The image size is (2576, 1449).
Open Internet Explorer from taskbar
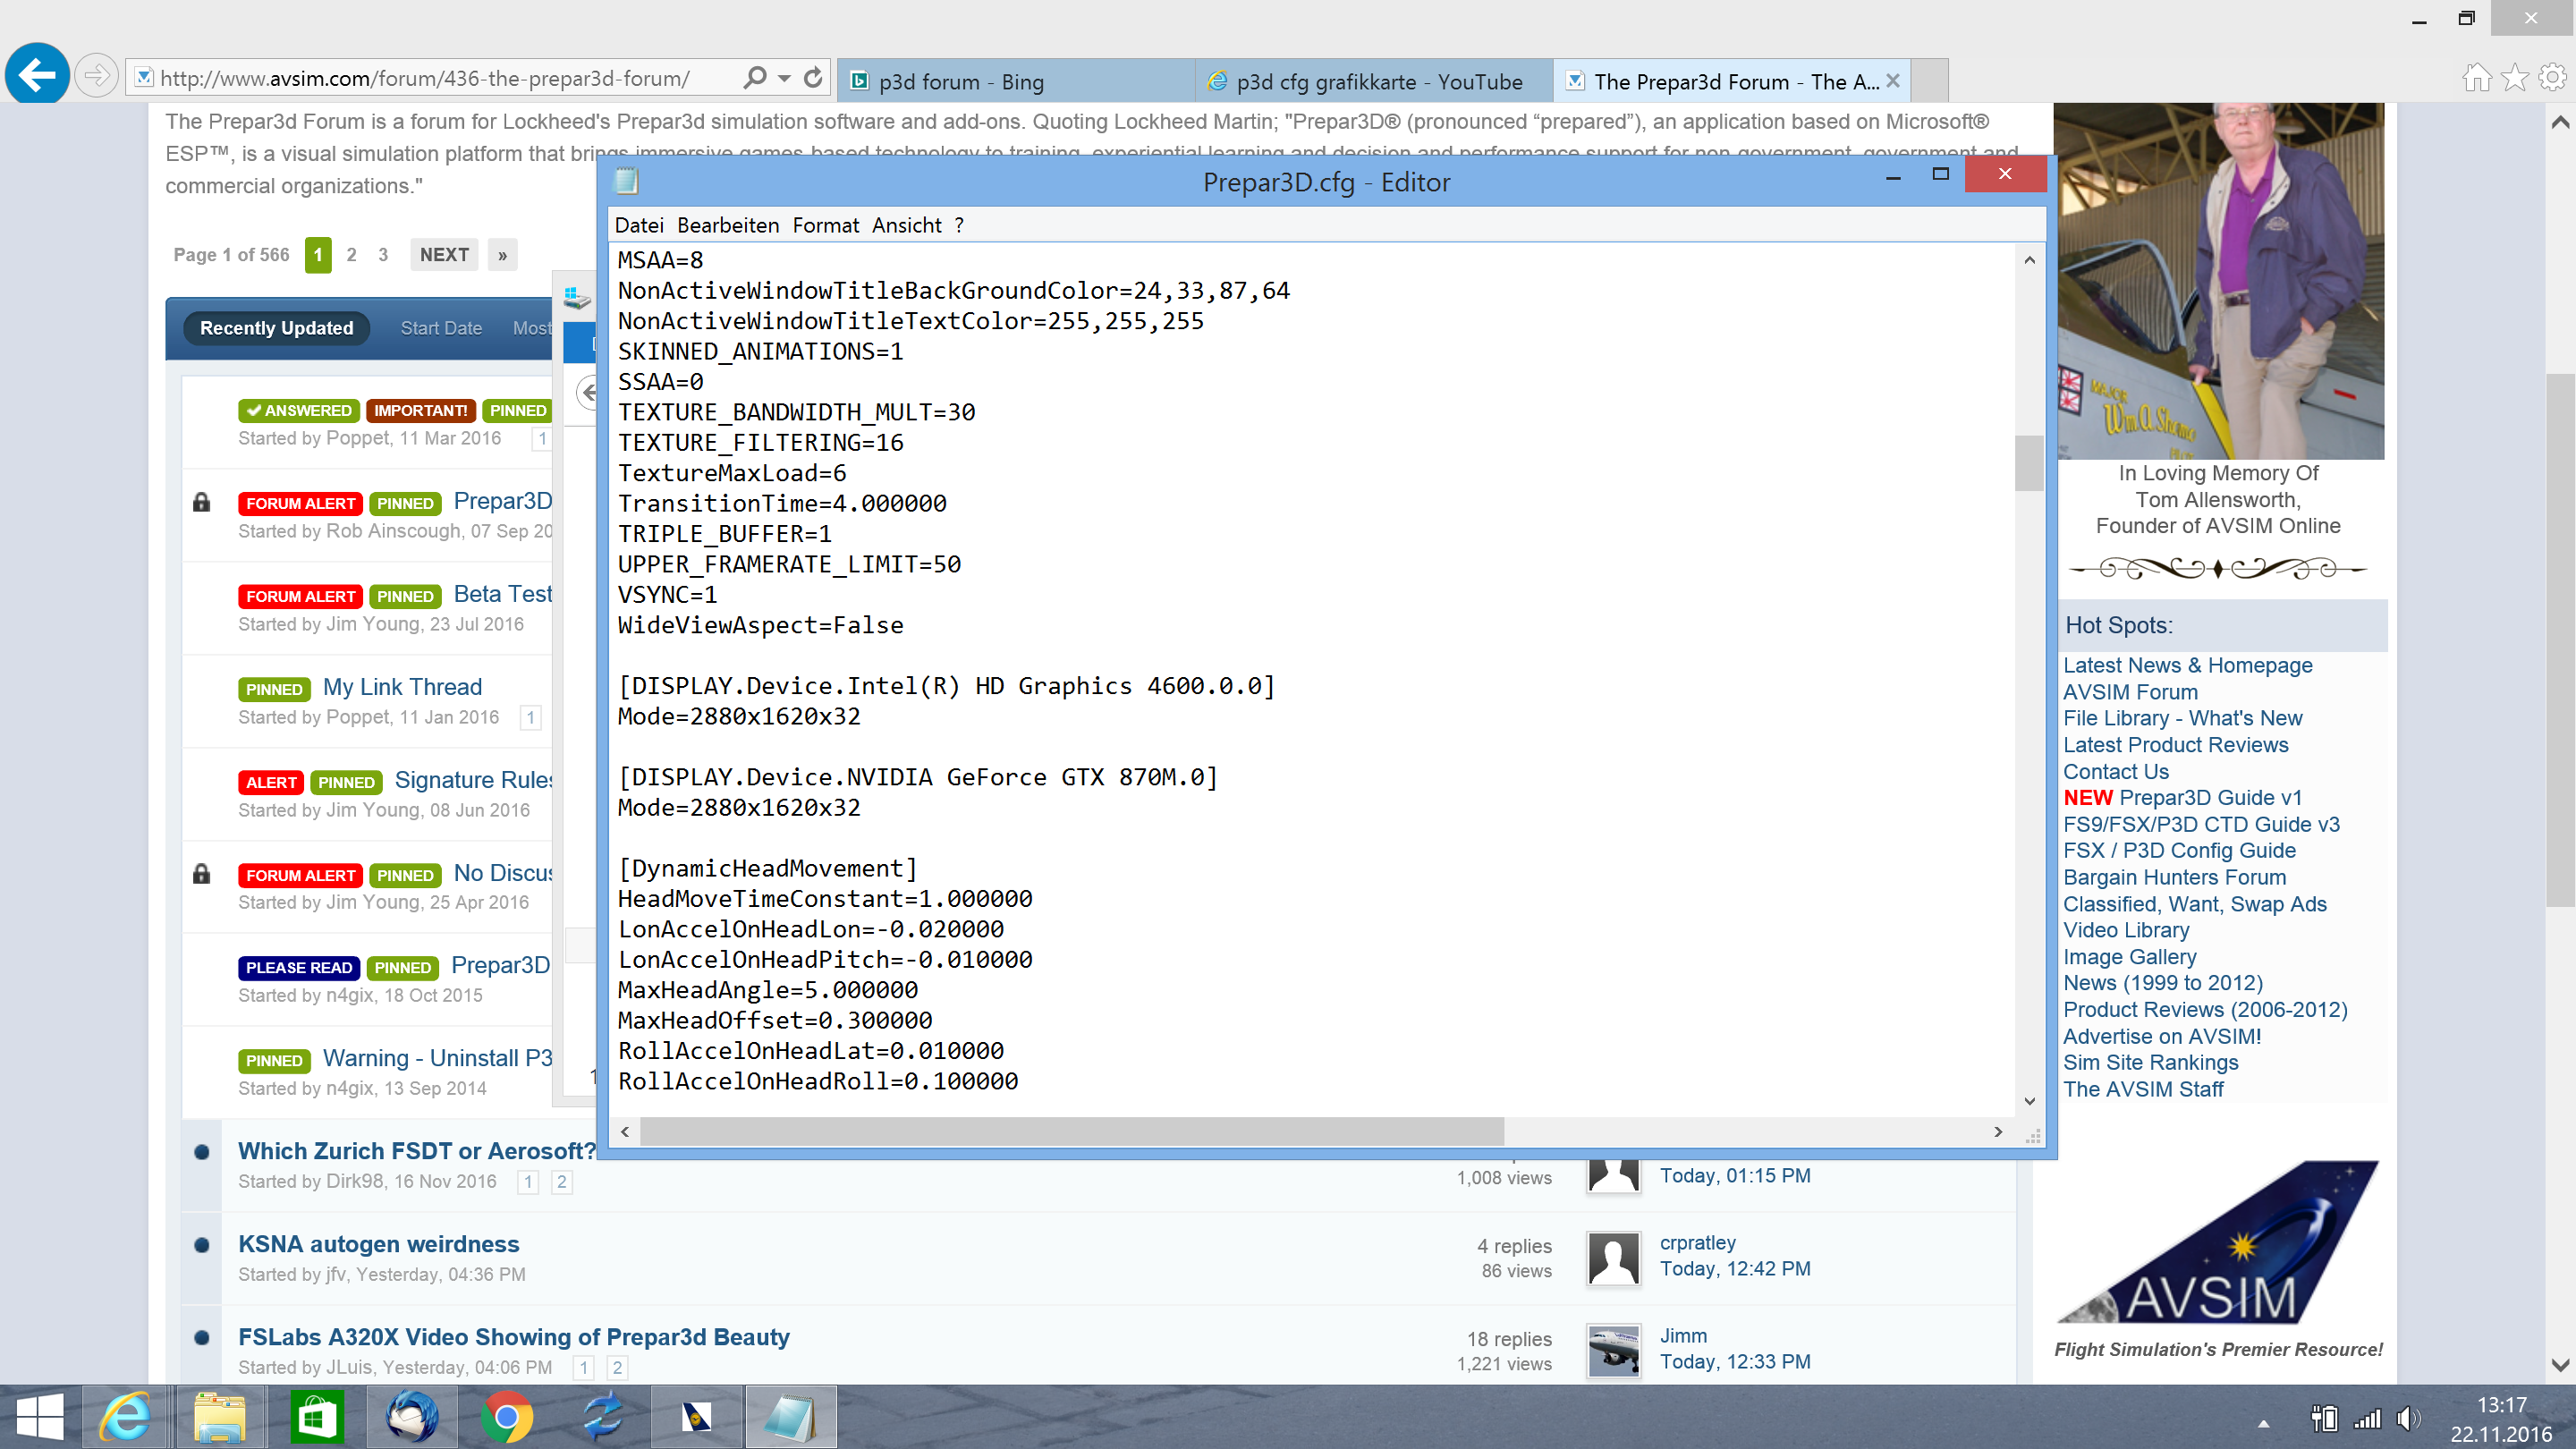coord(125,1417)
